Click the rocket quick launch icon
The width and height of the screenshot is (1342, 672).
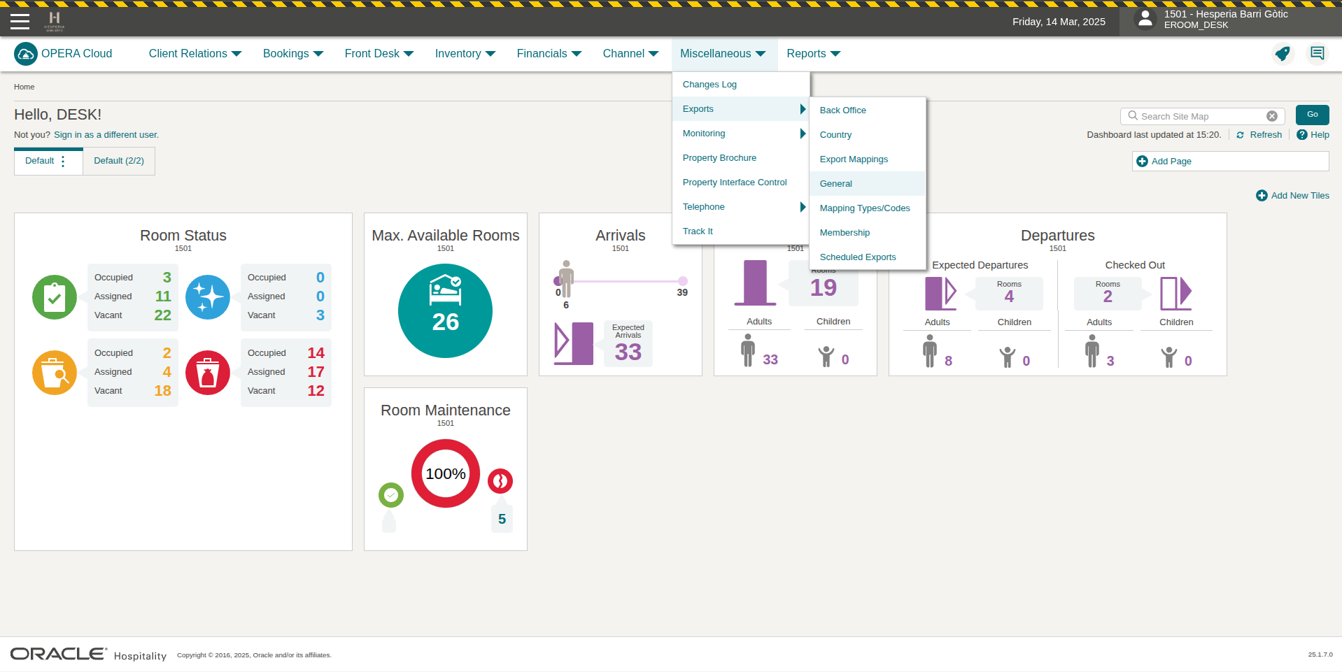tap(1282, 54)
